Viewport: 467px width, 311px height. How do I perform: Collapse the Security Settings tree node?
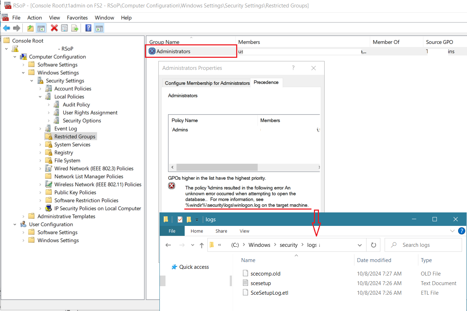(32, 81)
